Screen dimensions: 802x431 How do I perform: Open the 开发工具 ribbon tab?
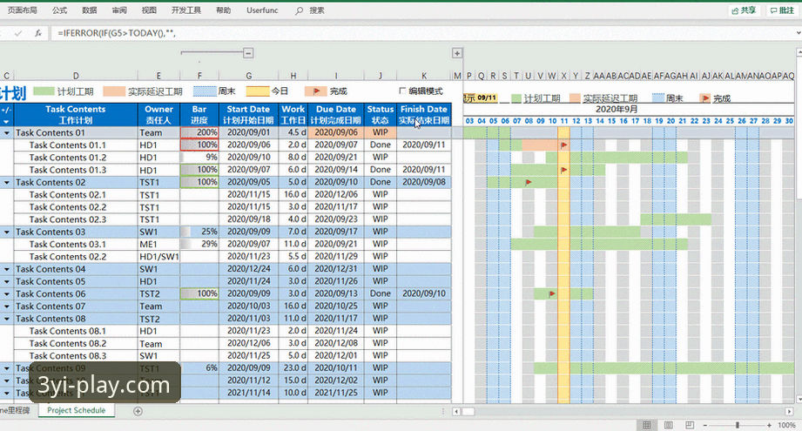point(186,10)
